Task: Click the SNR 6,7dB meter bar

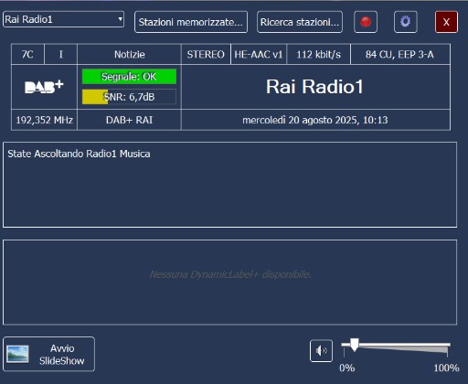Action: (x=129, y=97)
